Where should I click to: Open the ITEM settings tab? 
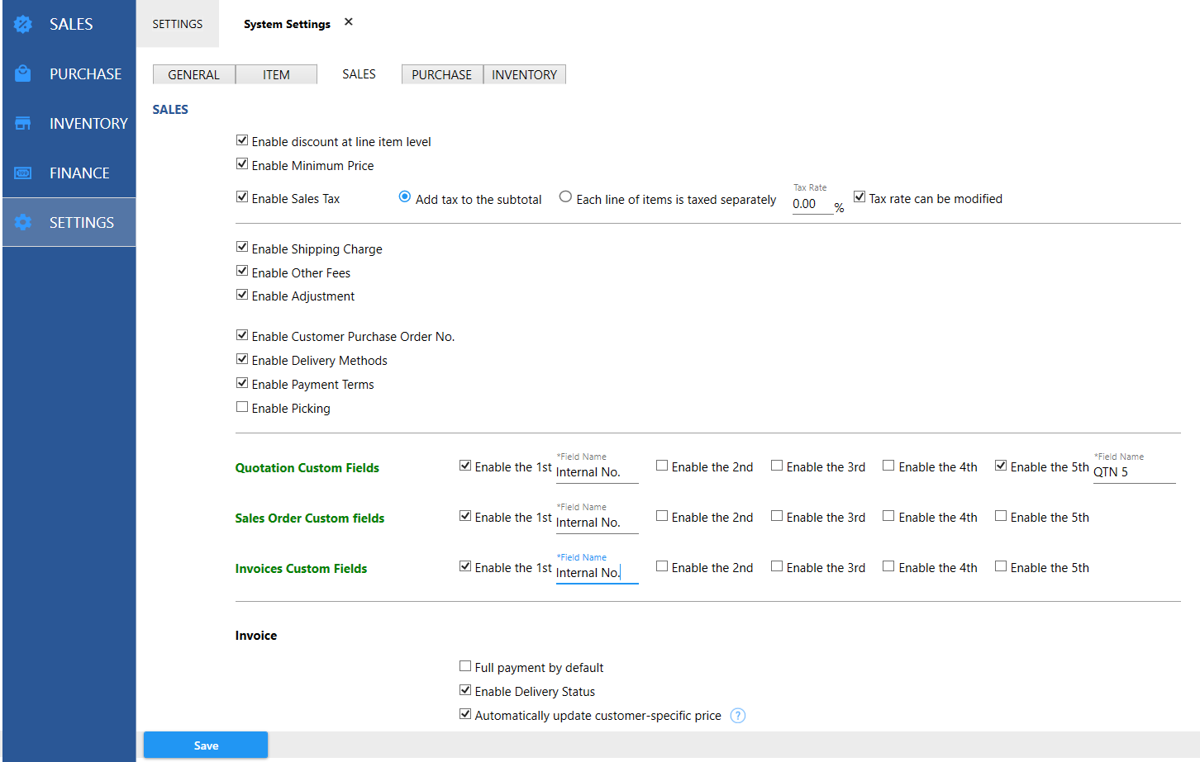(x=276, y=74)
